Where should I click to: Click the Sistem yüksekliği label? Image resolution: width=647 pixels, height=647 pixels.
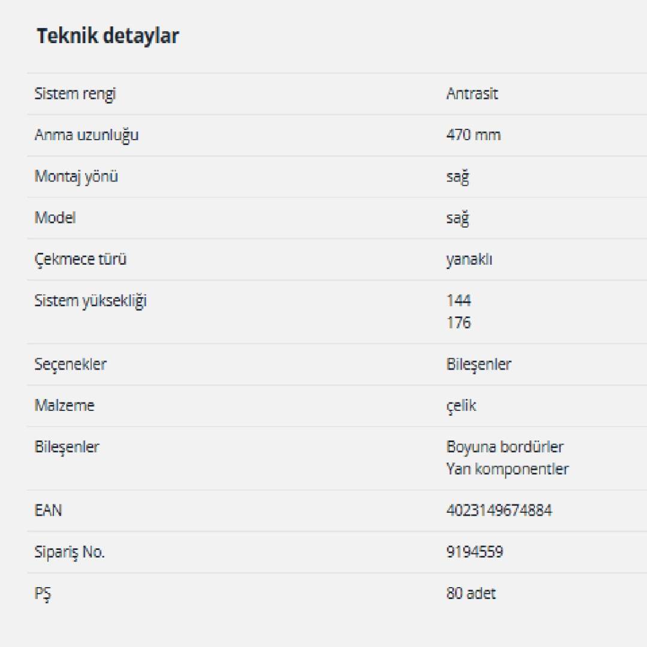(x=90, y=301)
